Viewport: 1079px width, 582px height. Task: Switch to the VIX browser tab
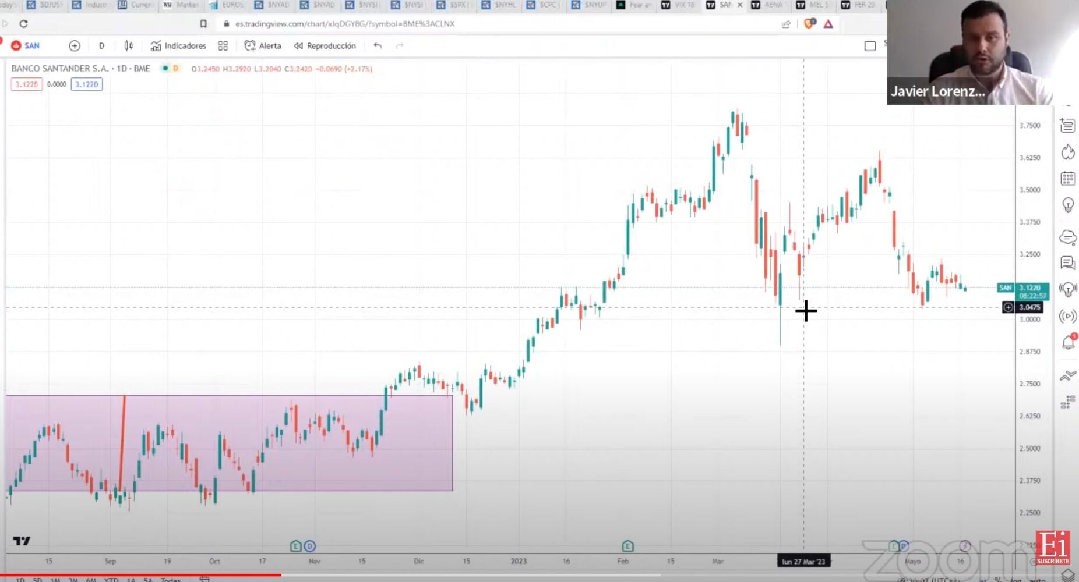tap(678, 5)
